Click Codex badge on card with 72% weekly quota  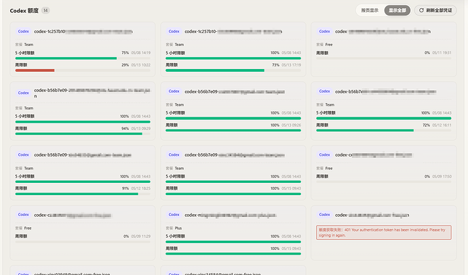[324, 91]
